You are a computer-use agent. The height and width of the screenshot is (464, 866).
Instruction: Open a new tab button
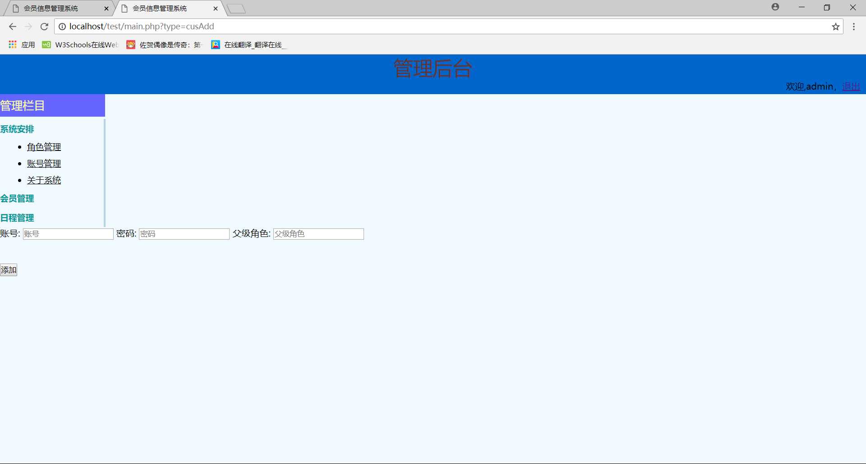(x=236, y=9)
